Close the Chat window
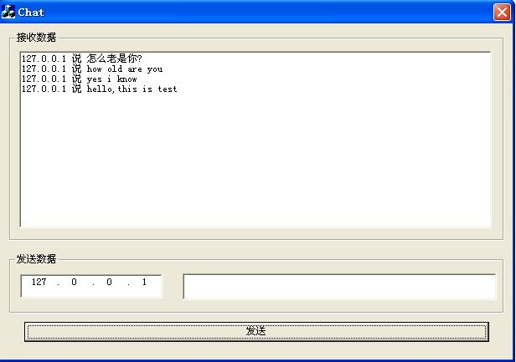This screenshot has height=362, width=516. (502, 13)
